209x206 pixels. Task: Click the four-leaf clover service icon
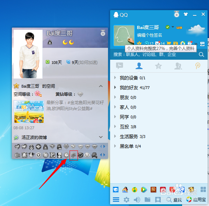point(74,155)
